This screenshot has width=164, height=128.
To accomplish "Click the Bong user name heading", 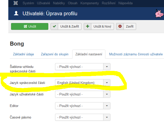I will [x=17, y=44].
